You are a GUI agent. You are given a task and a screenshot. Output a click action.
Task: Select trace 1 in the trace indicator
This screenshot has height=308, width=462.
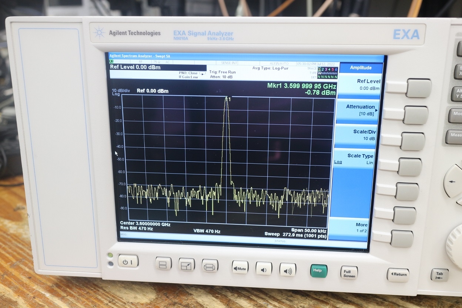(319, 70)
